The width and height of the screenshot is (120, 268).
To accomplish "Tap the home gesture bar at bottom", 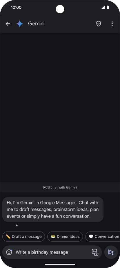I will point(60,265).
